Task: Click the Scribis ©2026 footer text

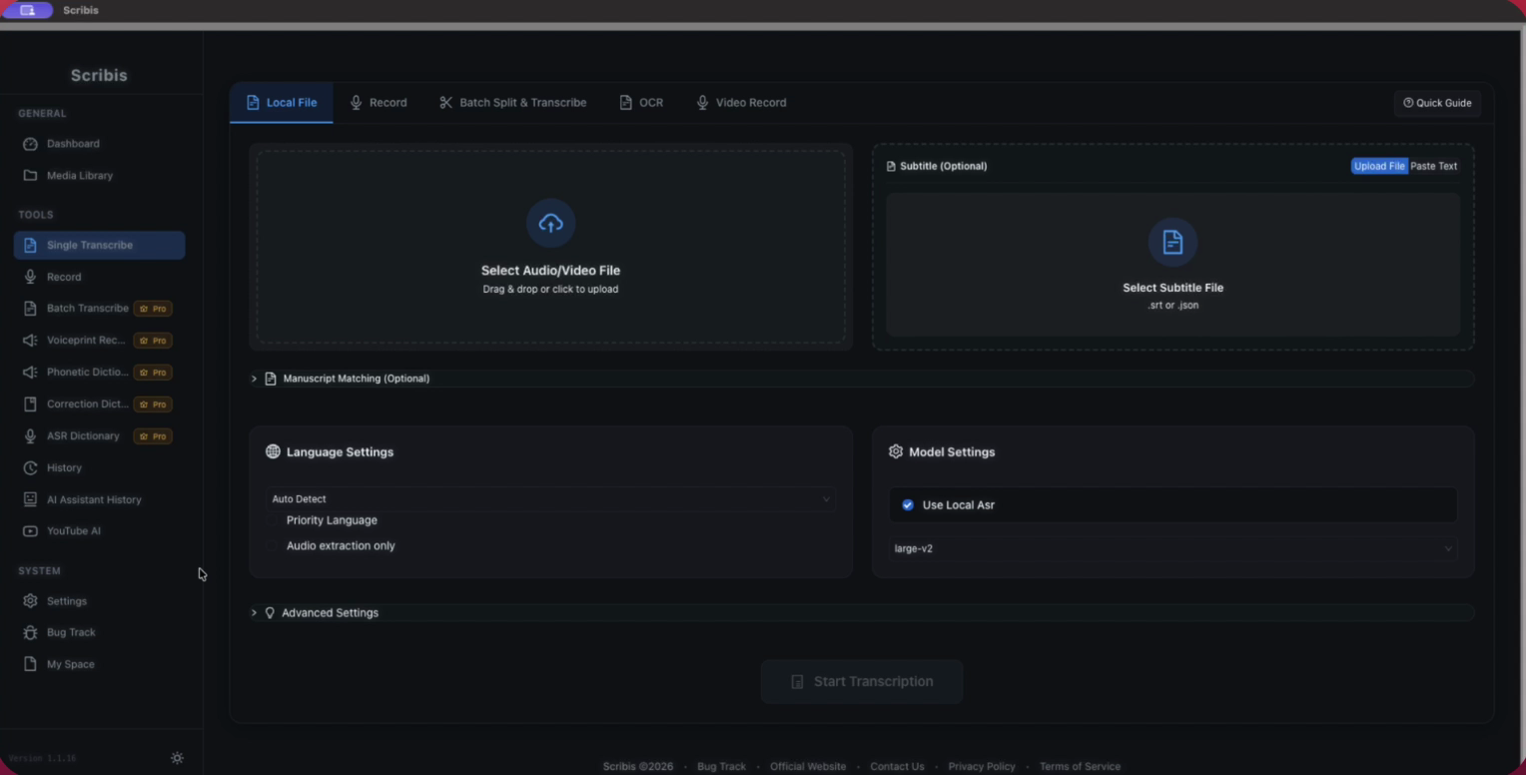Action: pyautogui.click(x=638, y=767)
